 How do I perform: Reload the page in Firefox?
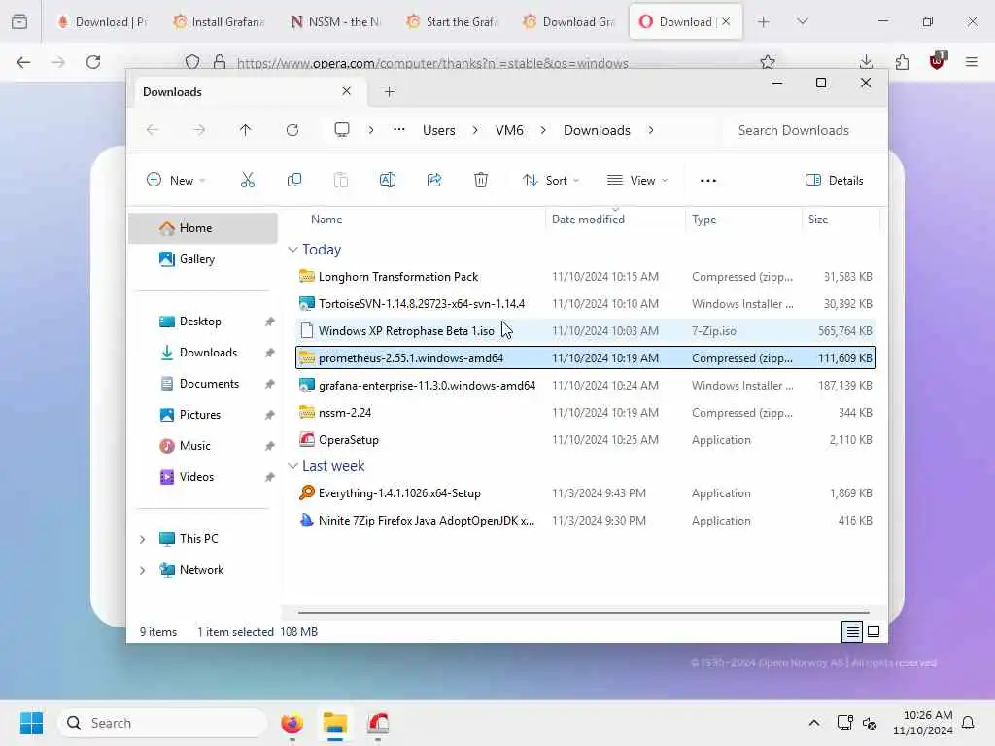click(93, 62)
